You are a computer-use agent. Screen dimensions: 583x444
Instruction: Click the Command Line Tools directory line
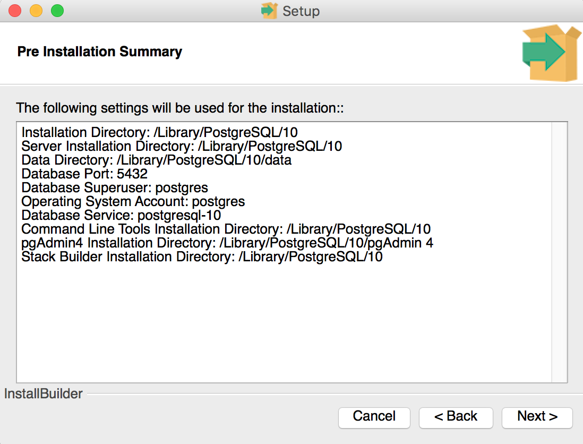226,229
